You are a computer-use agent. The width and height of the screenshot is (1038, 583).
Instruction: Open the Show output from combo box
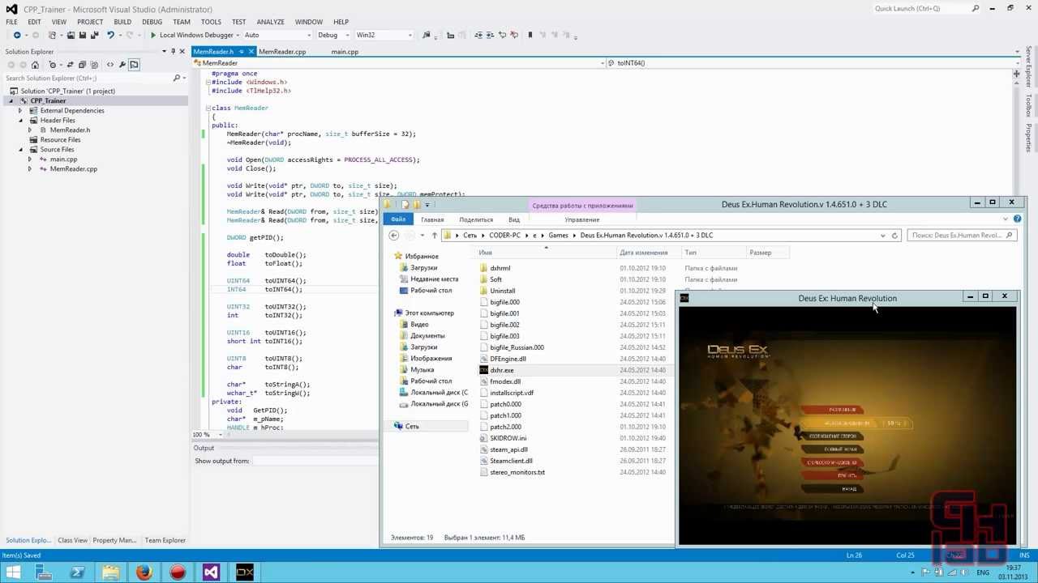(x=315, y=461)
